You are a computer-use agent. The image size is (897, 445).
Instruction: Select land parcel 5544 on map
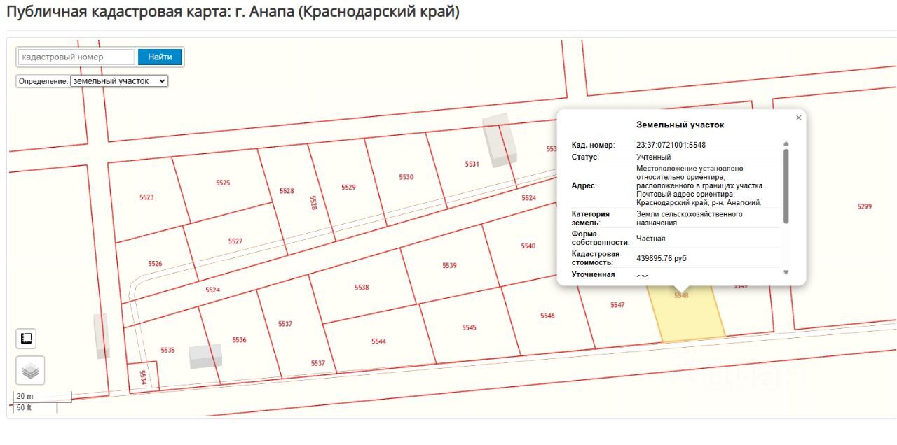click(x=378, y=341)
